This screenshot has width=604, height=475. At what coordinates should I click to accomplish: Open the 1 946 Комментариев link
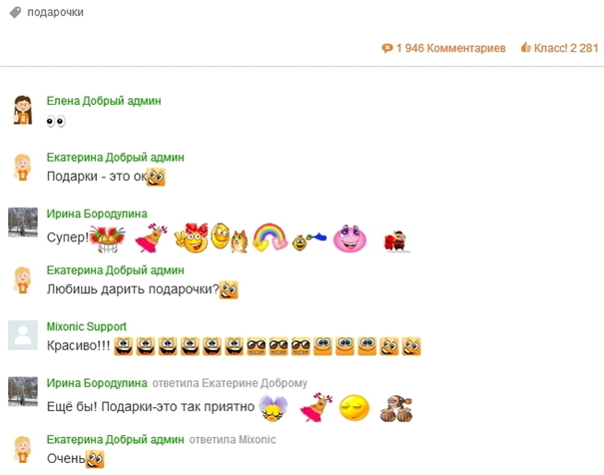coord(450,48)
